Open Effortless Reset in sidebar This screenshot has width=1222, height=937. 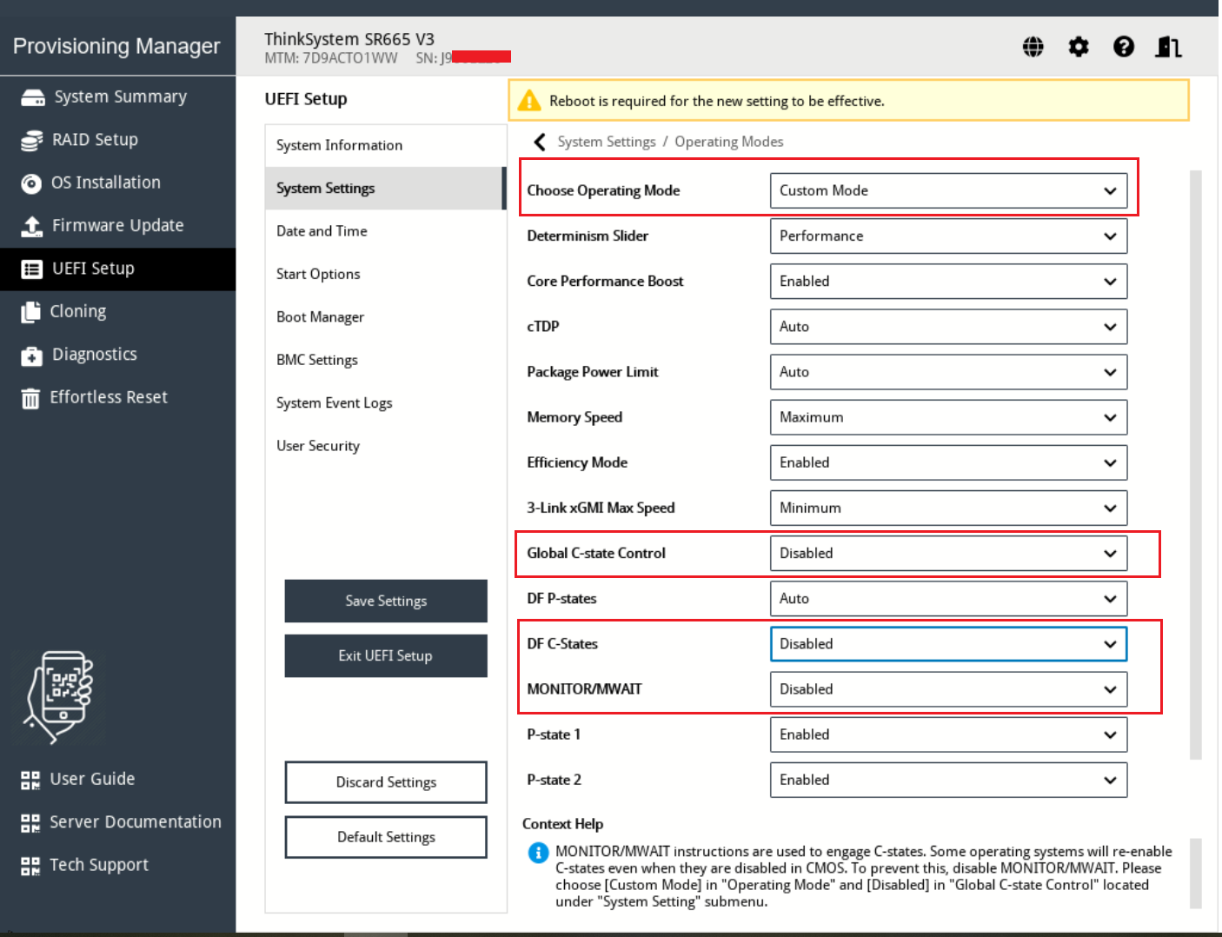coord(117,398)
